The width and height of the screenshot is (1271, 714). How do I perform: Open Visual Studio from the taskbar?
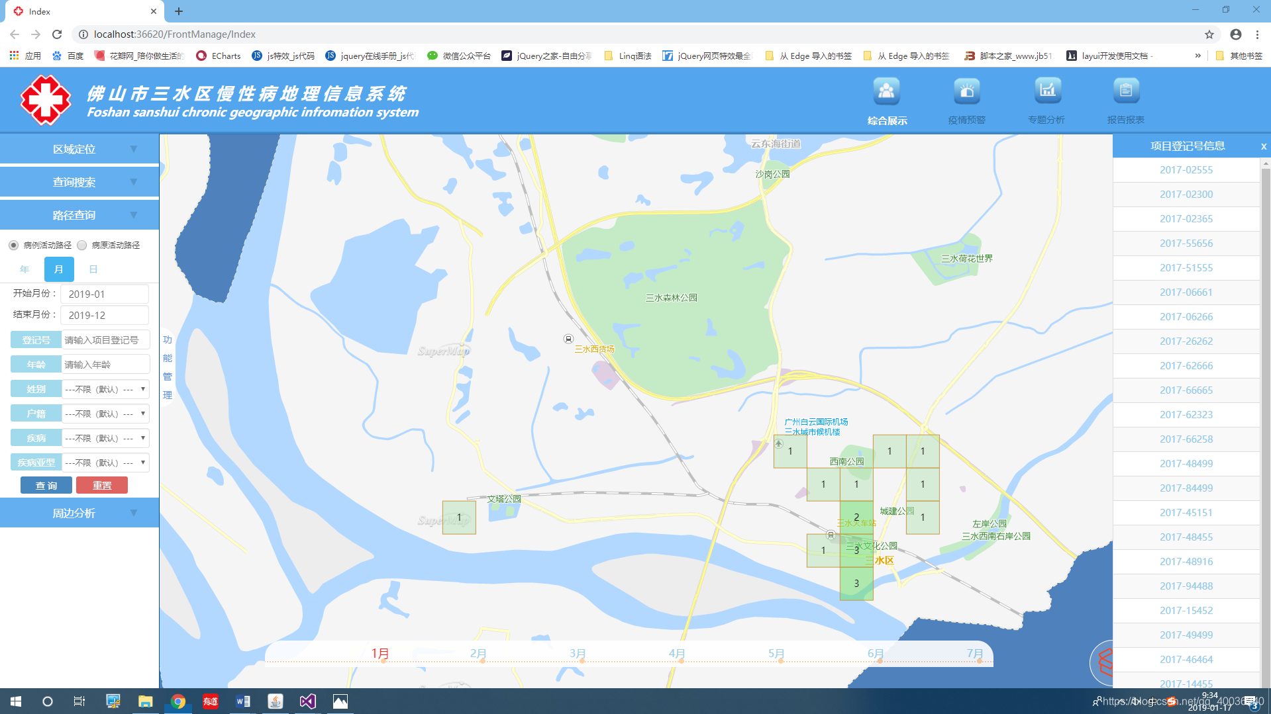coord(308,701)
